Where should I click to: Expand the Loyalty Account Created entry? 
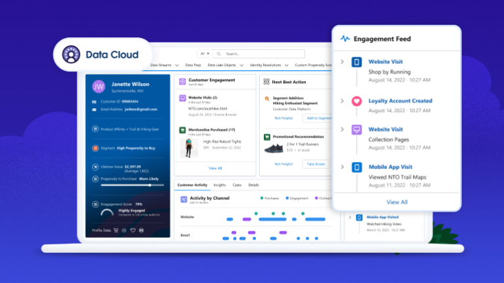pyautogui.click(x=342, y=101)
